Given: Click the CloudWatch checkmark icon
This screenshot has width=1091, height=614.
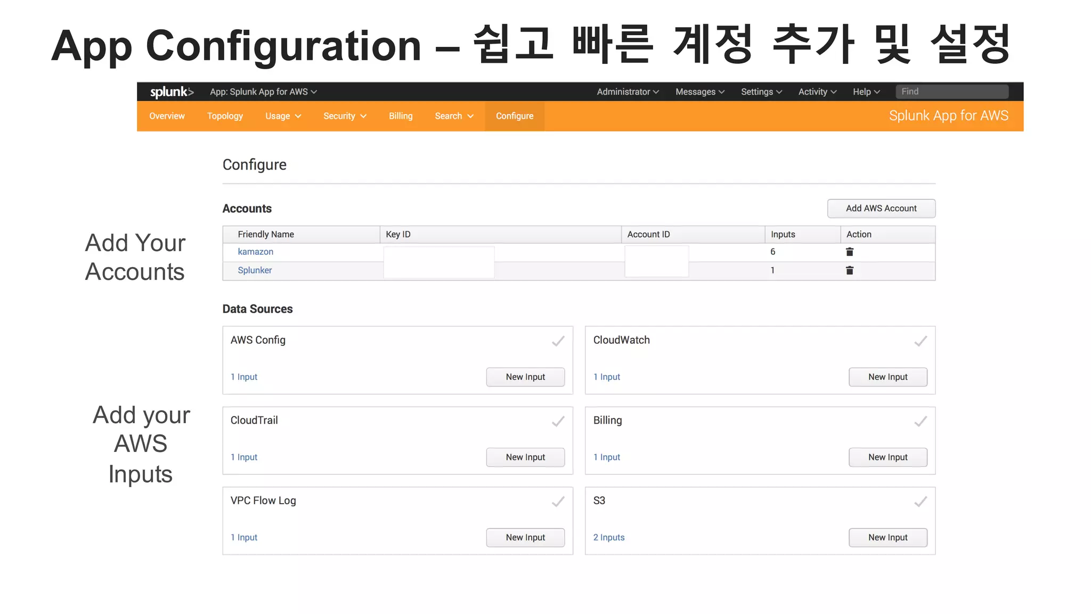Looking at the screenshot, I should click(x=921, y=341).
